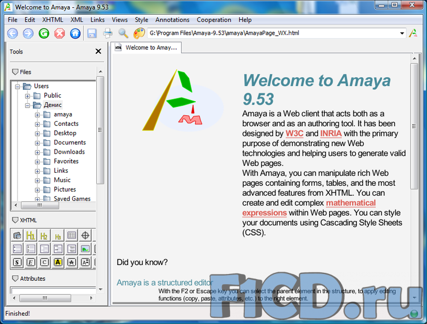Expand the Downloads folder node
427x324 pixels.
coord(38,152)
